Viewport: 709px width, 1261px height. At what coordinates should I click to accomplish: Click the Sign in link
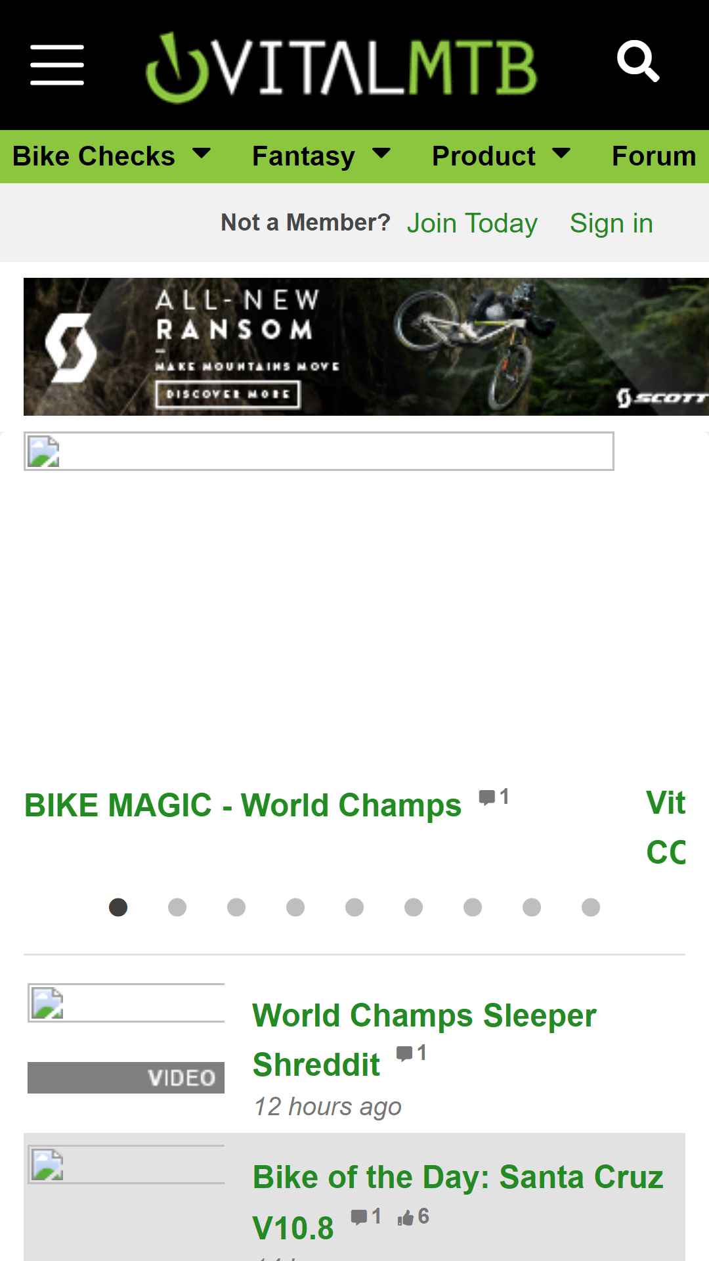tap(611, 223)
